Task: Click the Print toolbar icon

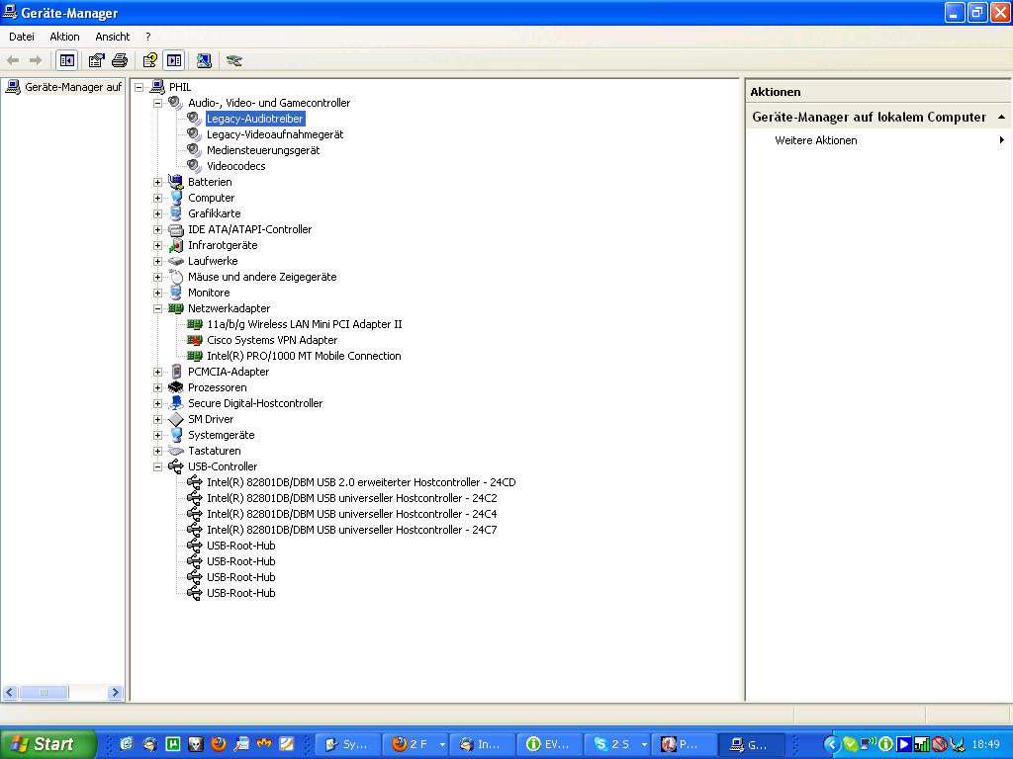Action: pyautogui.click(x=120, y=60)
